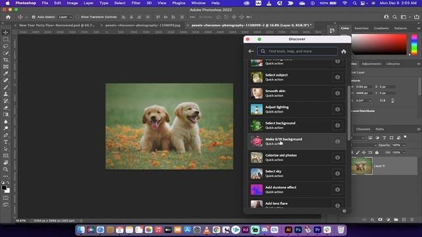Toggle Quick Mask mode
This screenshot has width=422, height=237.
click(6, 197)
